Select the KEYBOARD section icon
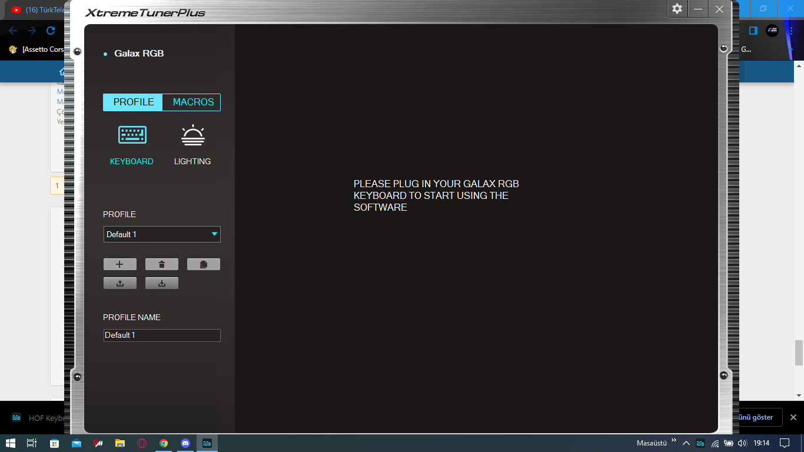804x452 pixels. pyautogui.click(x=132, y=135)
